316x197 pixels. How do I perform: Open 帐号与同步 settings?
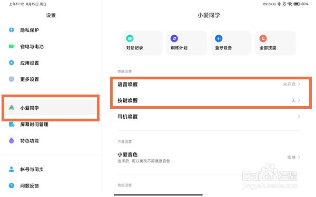click(51, 169)
